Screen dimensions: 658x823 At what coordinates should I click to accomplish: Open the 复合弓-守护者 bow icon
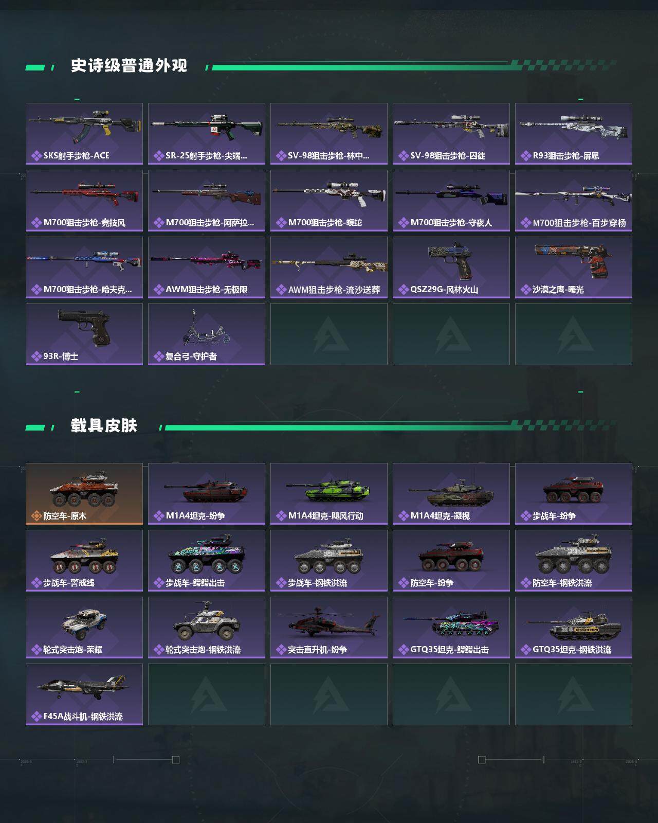pos(206,328)
